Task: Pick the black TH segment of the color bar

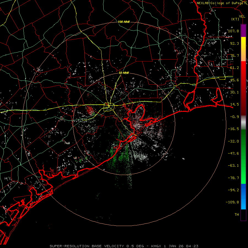Action: pyautogui.click(x=243, y=215)
